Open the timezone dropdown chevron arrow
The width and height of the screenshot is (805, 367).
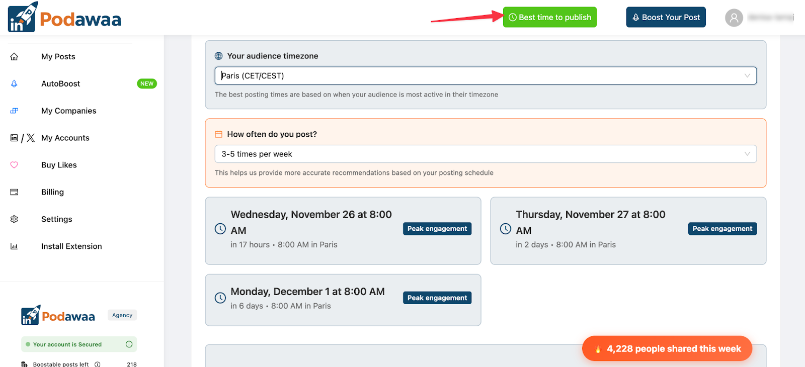click(x=748, y=75)
